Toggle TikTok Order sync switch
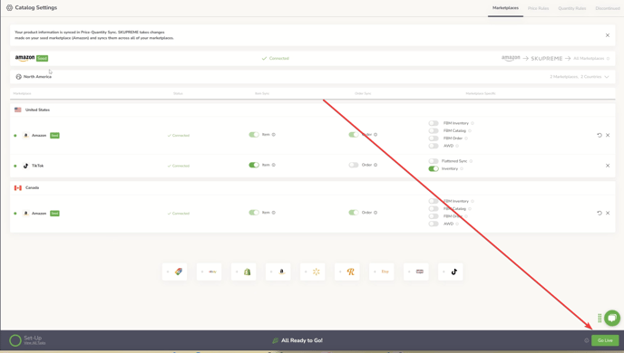Viewport: 624px width, 353px height. pyautogui.click(x=354, y=165)
